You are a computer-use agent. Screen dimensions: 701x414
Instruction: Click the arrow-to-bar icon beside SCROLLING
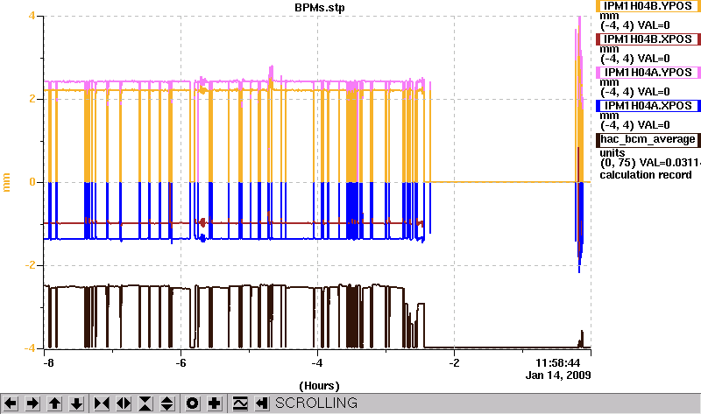point(262,403)
